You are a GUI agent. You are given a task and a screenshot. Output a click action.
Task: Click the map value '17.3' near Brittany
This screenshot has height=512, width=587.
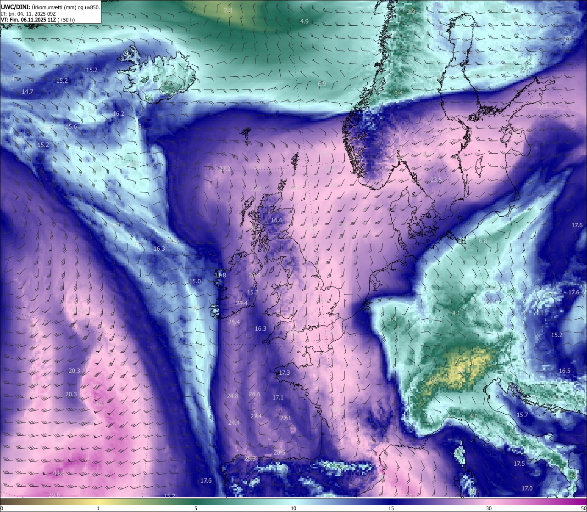[x=284, y=373]
